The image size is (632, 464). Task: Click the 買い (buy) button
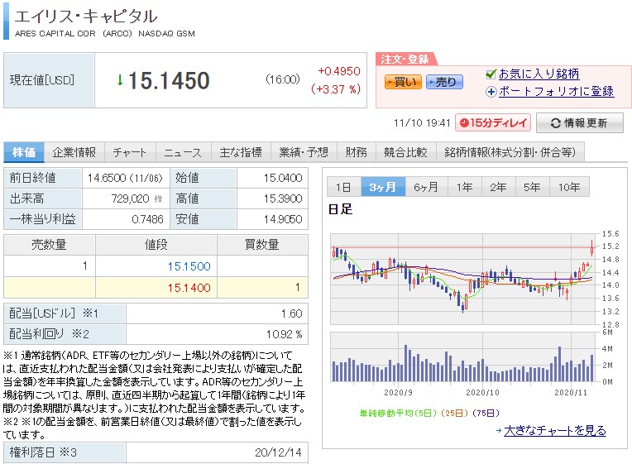(403, 82)
